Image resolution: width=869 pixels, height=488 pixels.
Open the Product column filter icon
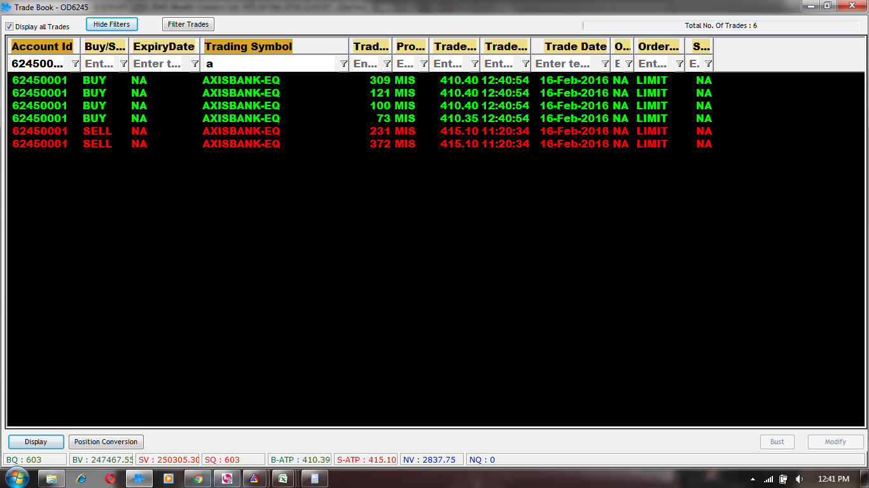point(424,64)
